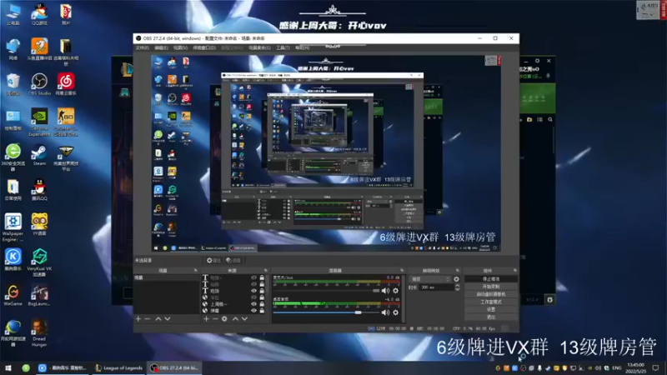Set desktop audio volume slider

tap(326, 312)
